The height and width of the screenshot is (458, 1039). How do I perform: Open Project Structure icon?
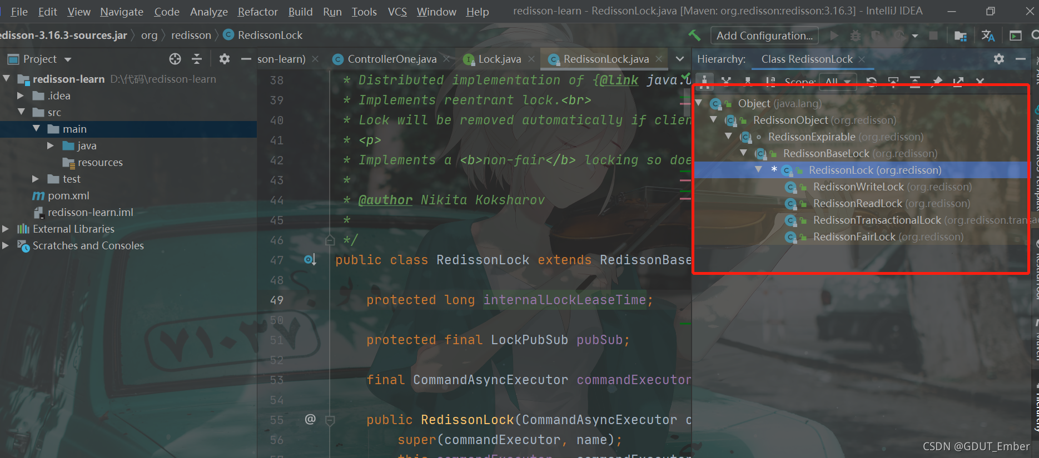tap(960, 36)
